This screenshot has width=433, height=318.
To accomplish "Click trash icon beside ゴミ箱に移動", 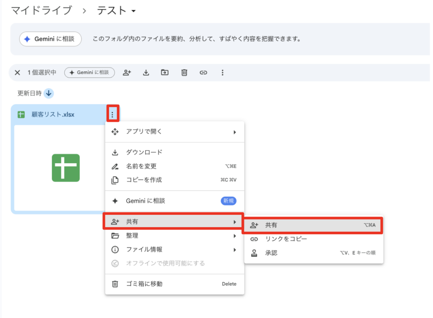I will pyautogui.click(x=115, y=284).
